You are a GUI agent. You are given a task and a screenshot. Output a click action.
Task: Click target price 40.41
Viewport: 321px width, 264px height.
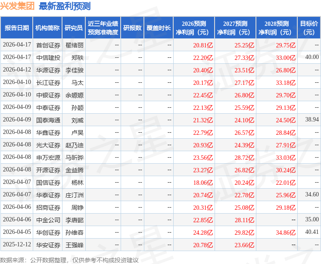point(312,232)
